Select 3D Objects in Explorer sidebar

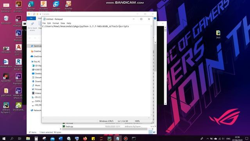click(37, 66)
